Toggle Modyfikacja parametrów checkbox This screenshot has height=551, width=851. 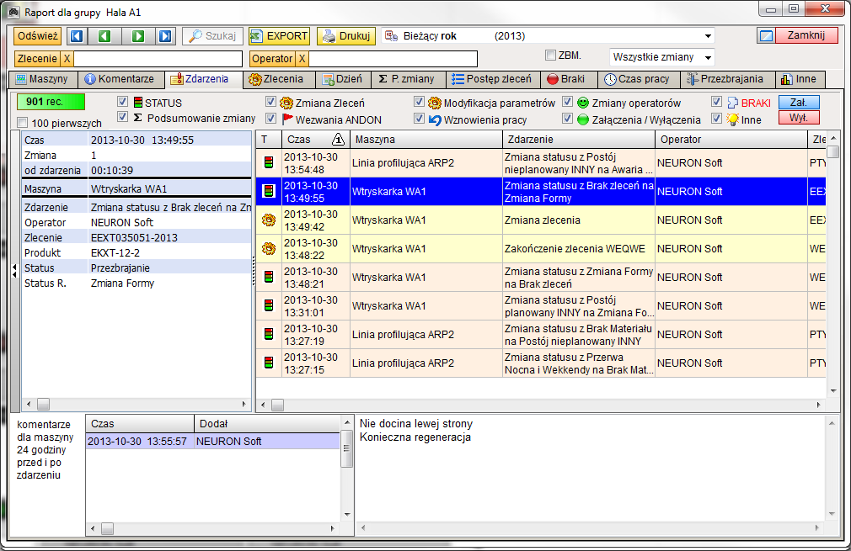[x=419, y=102]
